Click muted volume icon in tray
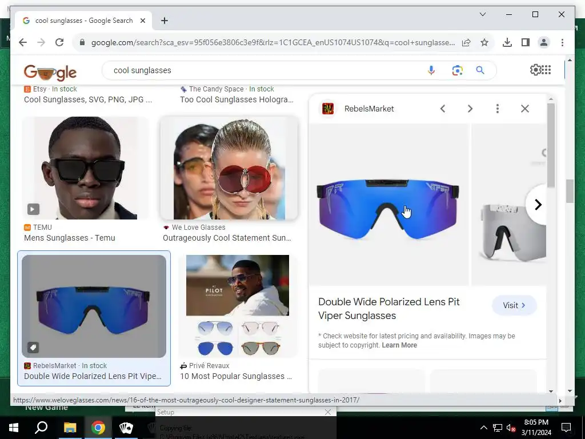585x439 pixels. click(511, 428)
